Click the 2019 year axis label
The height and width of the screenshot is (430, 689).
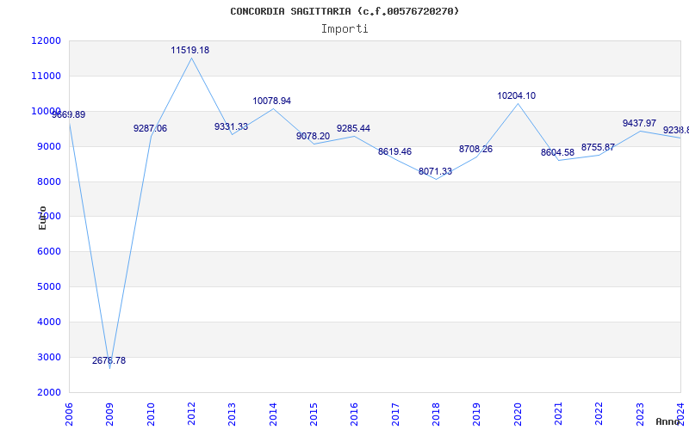tap(477, 415)
